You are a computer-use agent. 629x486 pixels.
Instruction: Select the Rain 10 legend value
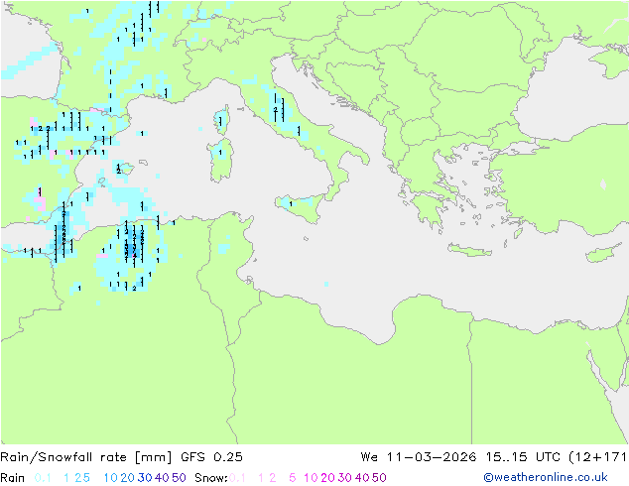(111, 478)
